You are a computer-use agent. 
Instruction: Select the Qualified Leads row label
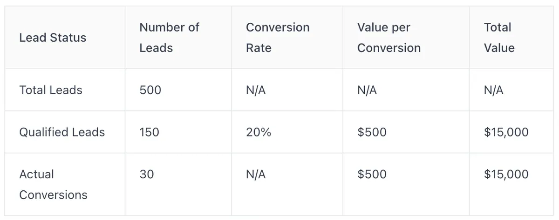click(62, 132)
